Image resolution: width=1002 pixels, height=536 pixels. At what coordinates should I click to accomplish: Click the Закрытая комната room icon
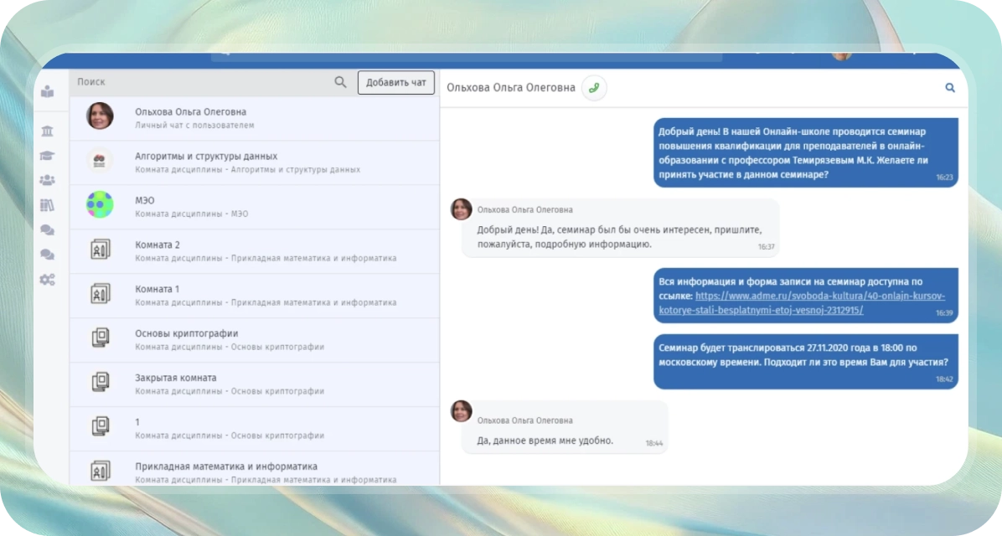tap(101, 382)
